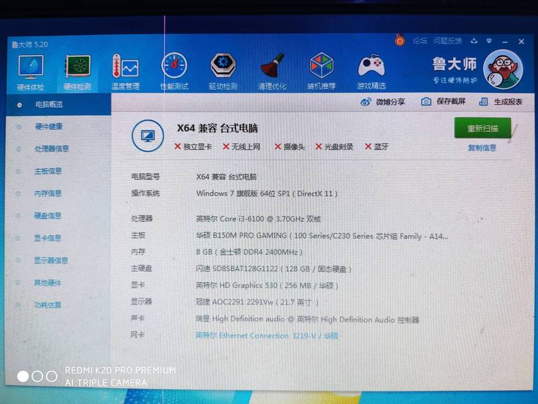Screen dimensions: 538x404
Task: Click the 独立显卡 feature indicator
Action: pyautogui.click(x=193, y=146)
